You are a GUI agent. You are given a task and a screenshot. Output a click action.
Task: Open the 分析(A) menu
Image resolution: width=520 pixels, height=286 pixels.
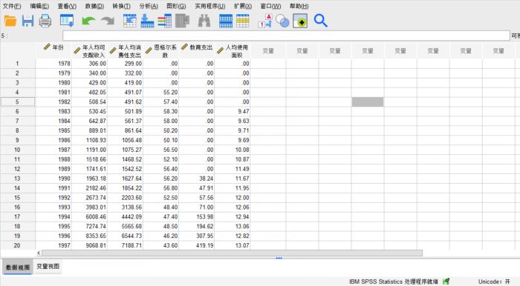pyautogui.click(x=149, y=6)
